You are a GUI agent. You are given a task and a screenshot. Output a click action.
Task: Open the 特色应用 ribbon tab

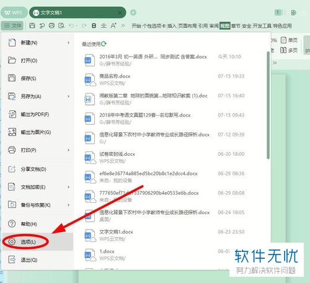[x=282, y=26]
